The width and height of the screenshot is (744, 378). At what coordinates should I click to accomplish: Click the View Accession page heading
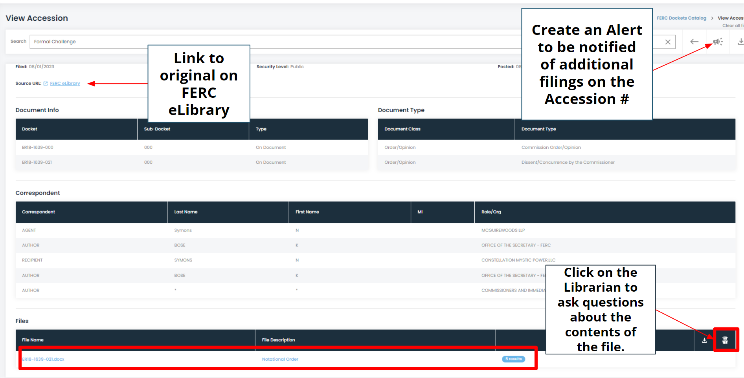pyautogui.click(x=37, y=18)
